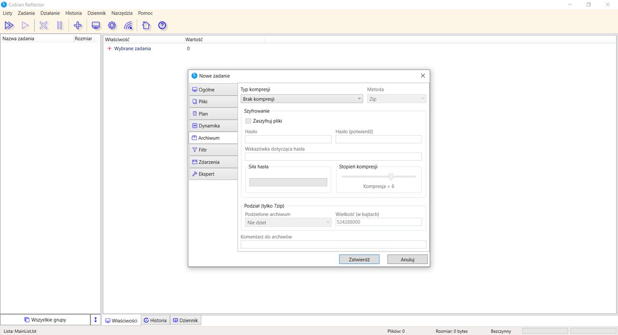Click the Hasło input field
618x335 pixels.
point(288,139)
